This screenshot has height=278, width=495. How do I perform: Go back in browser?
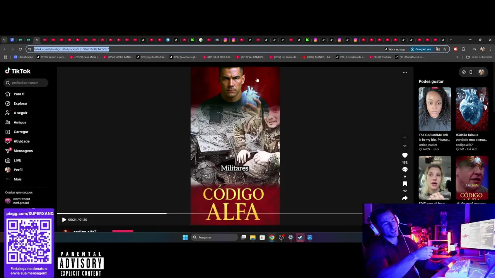coord(5,49)
